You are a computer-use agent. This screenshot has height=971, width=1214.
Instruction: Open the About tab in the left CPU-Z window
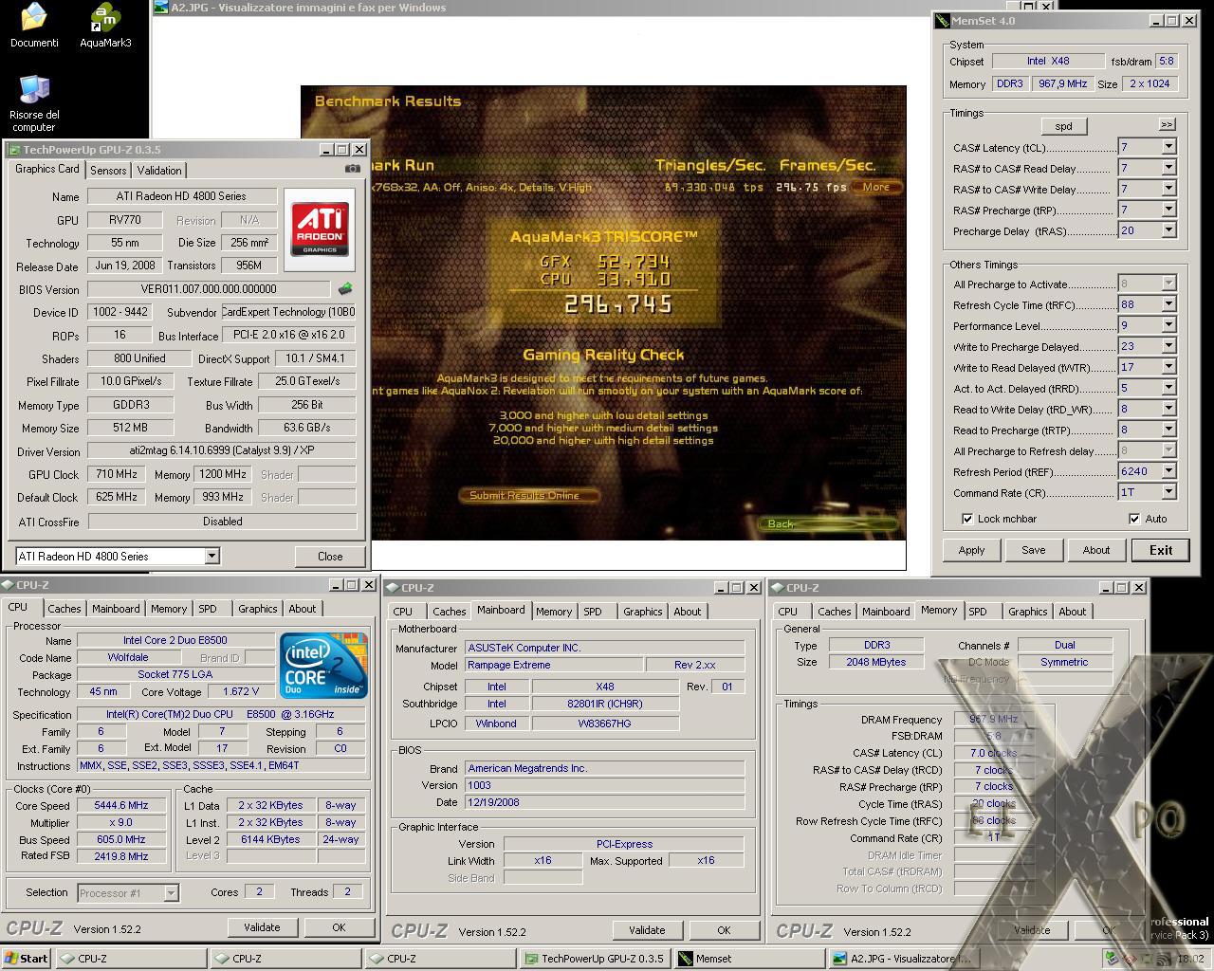click(x=303, y=609)
